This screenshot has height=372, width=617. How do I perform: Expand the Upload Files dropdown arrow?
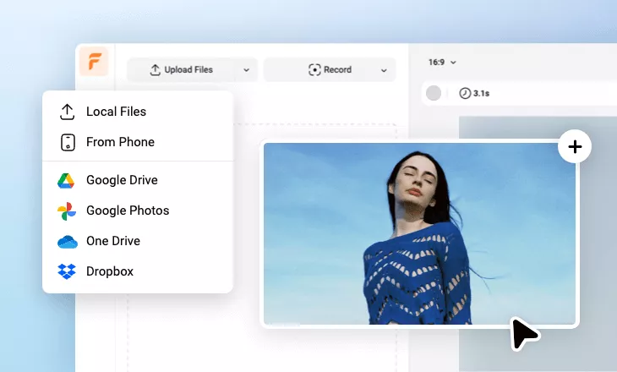246,69
